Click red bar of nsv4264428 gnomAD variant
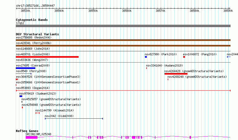This screenshot has height=140, width=238. coord(176,74)
